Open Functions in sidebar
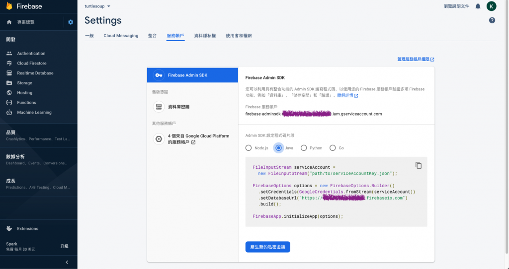 [27, 102]
